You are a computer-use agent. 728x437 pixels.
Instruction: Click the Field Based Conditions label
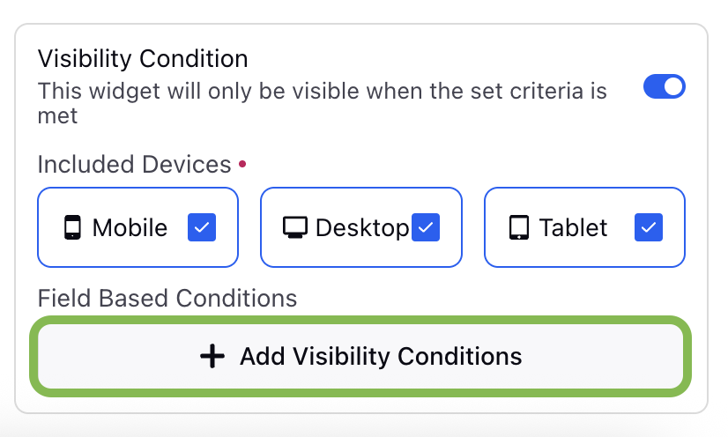click(x=167, y=298)
